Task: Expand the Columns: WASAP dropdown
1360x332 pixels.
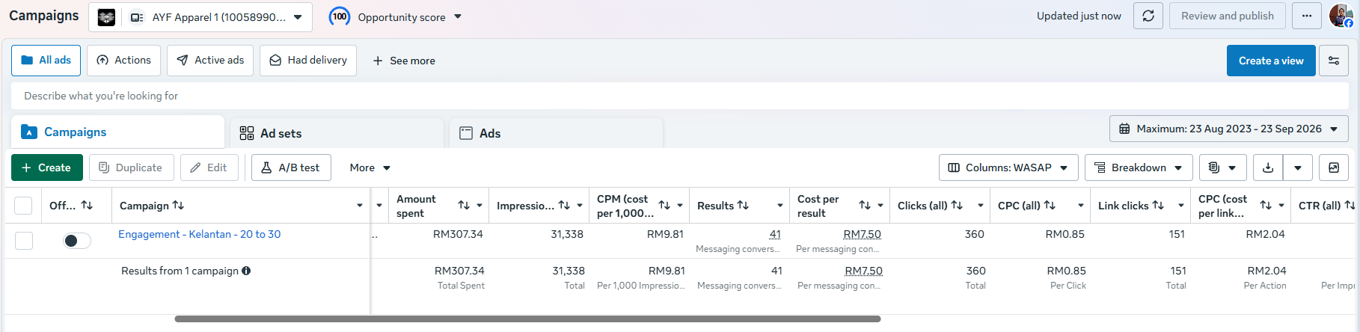Action: coord(1008,167)
